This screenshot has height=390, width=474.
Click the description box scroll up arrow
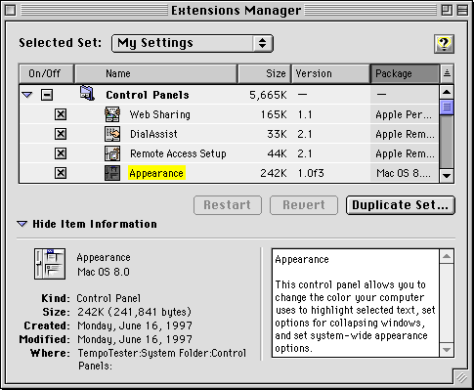coord(447,256)
